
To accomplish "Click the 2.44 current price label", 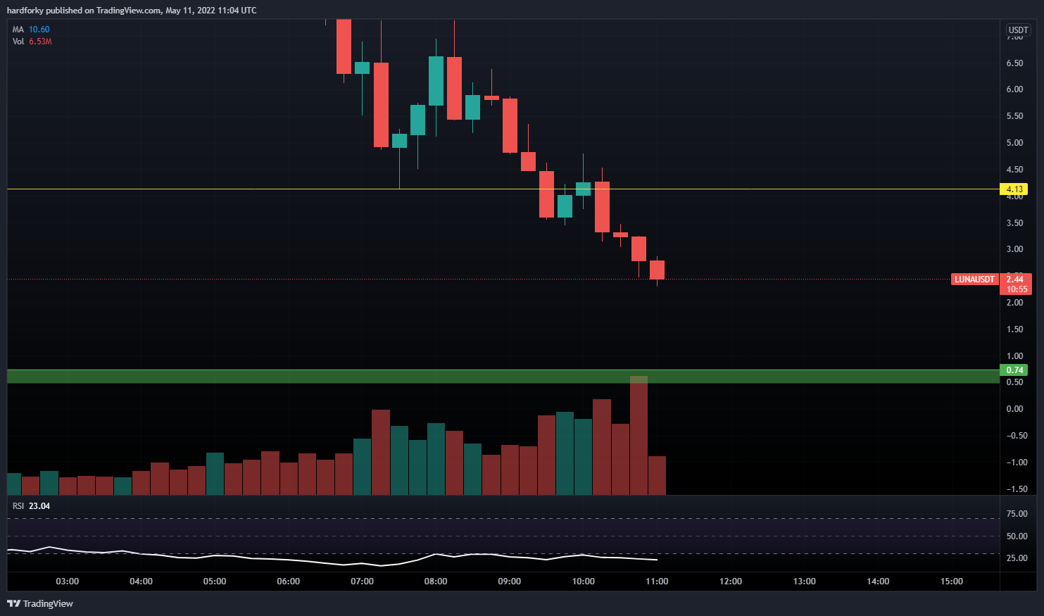I will click(1014, 279).
